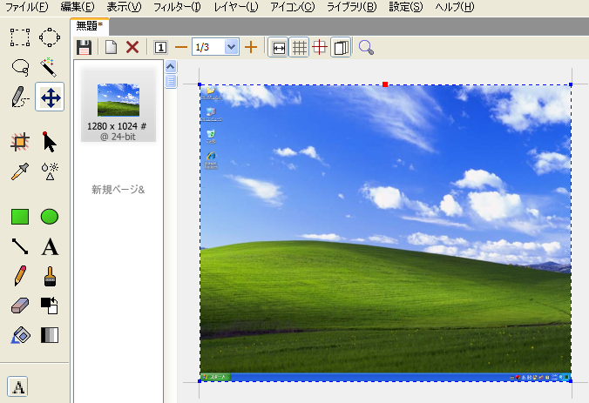Select the text tool letter A

[x=50, y=246]
